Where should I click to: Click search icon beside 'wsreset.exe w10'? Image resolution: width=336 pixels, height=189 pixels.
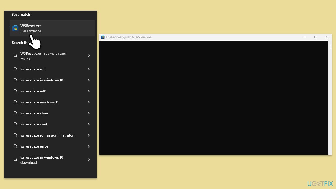point(15,91)
